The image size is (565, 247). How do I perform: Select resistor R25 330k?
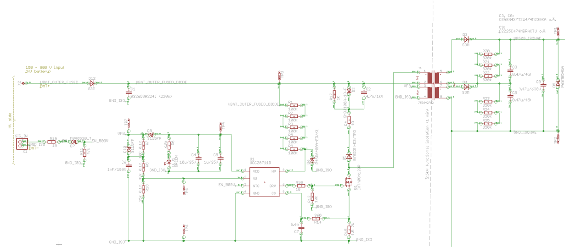point(488,123)
